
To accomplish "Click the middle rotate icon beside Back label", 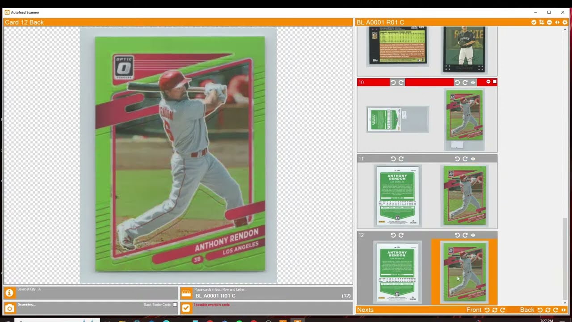I will 547,310.
